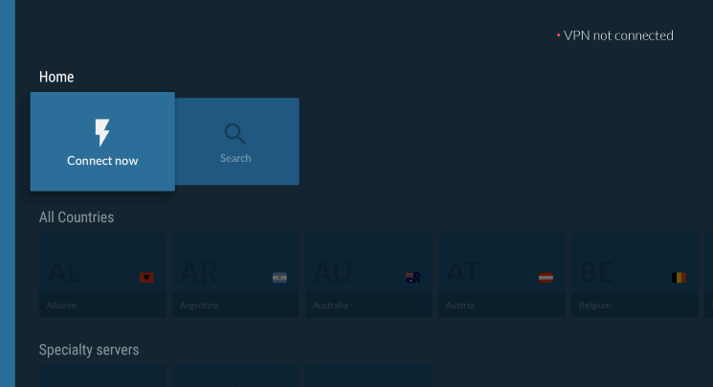The width and height of the screenshot is (713, 387).
Task: Select the Belgium country name label
Action: click(595, 306)
